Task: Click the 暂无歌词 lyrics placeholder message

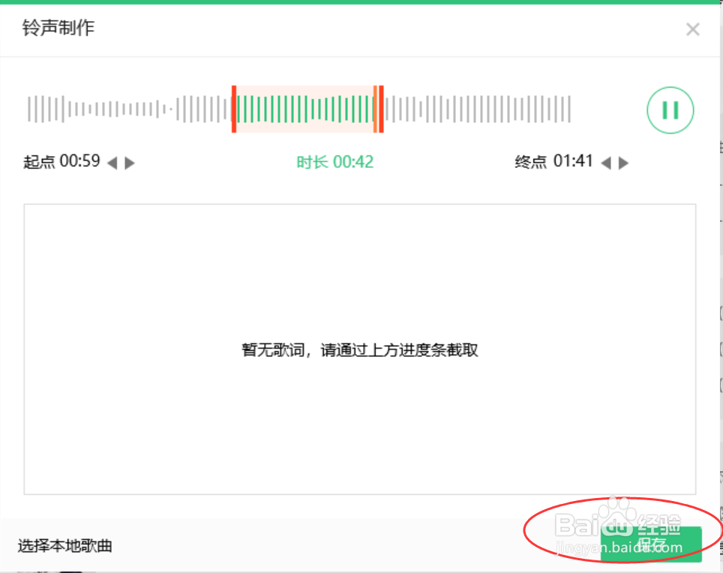Action: click(x=360, y=349)
